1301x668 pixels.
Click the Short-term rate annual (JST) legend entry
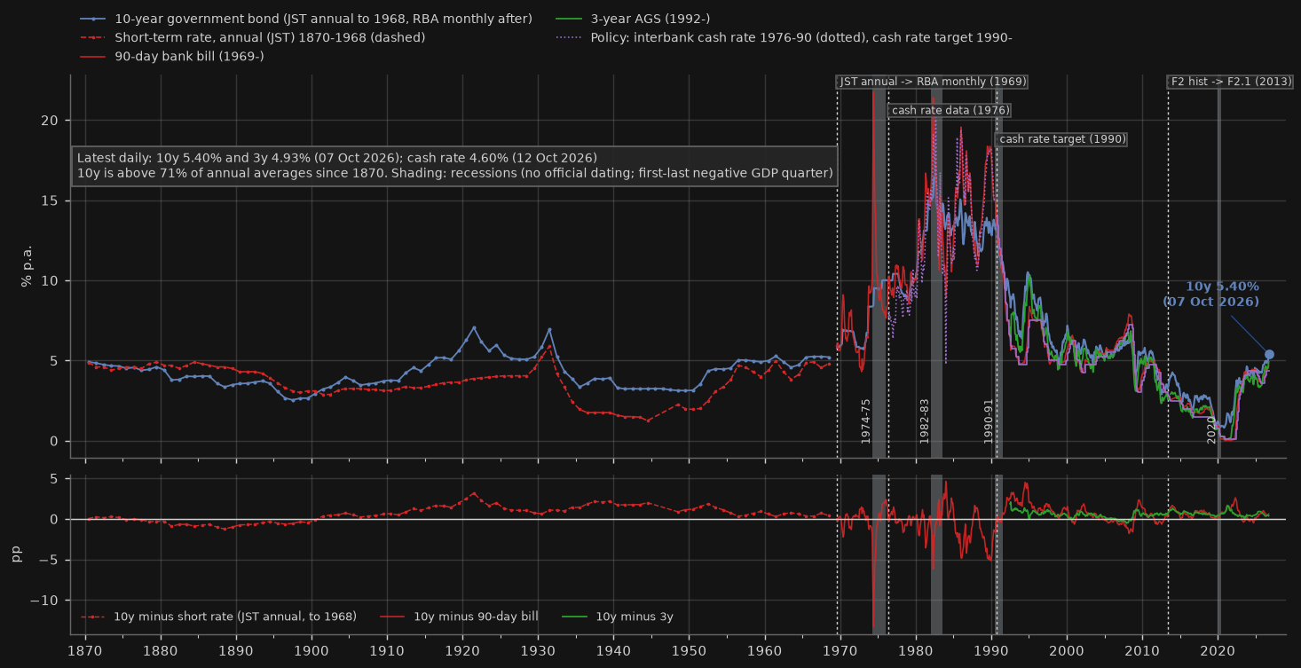click(252, 37)
